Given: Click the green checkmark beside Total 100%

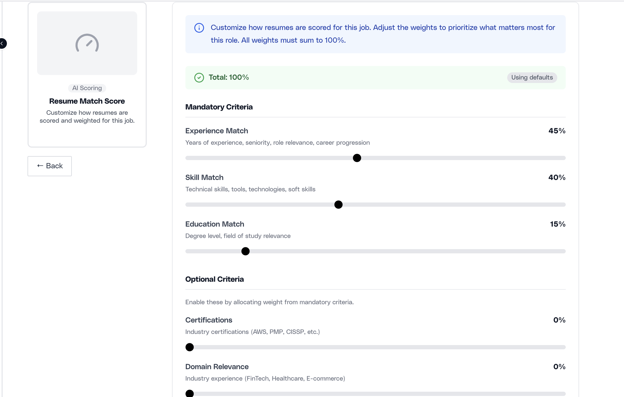Looking at the screenshot, I should point(199,77).
